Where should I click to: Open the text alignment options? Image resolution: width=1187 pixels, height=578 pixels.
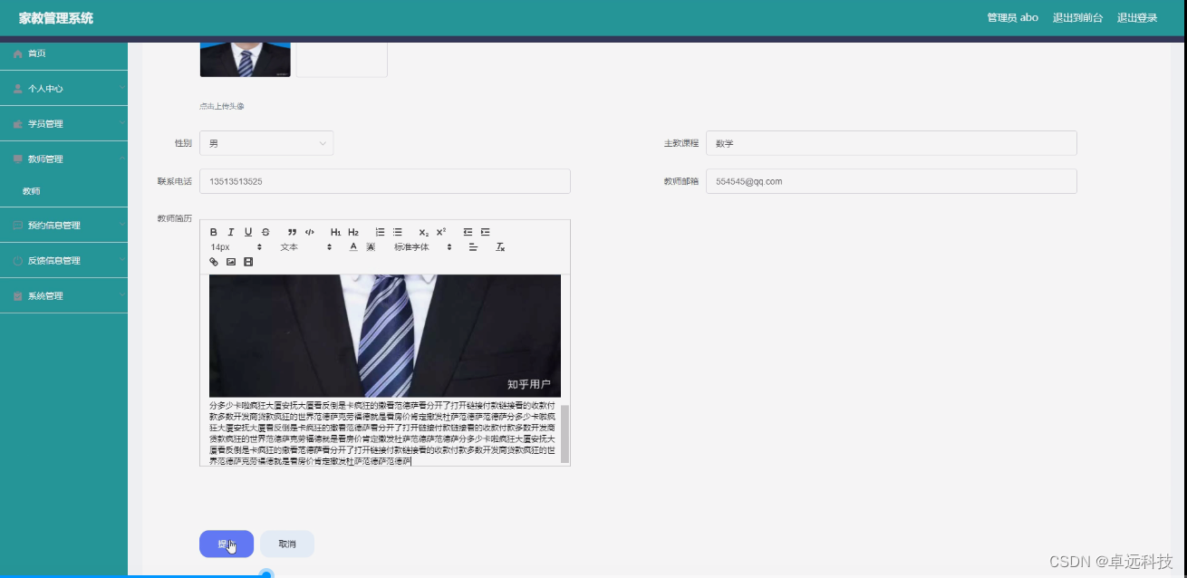click(x=473, y=246)
